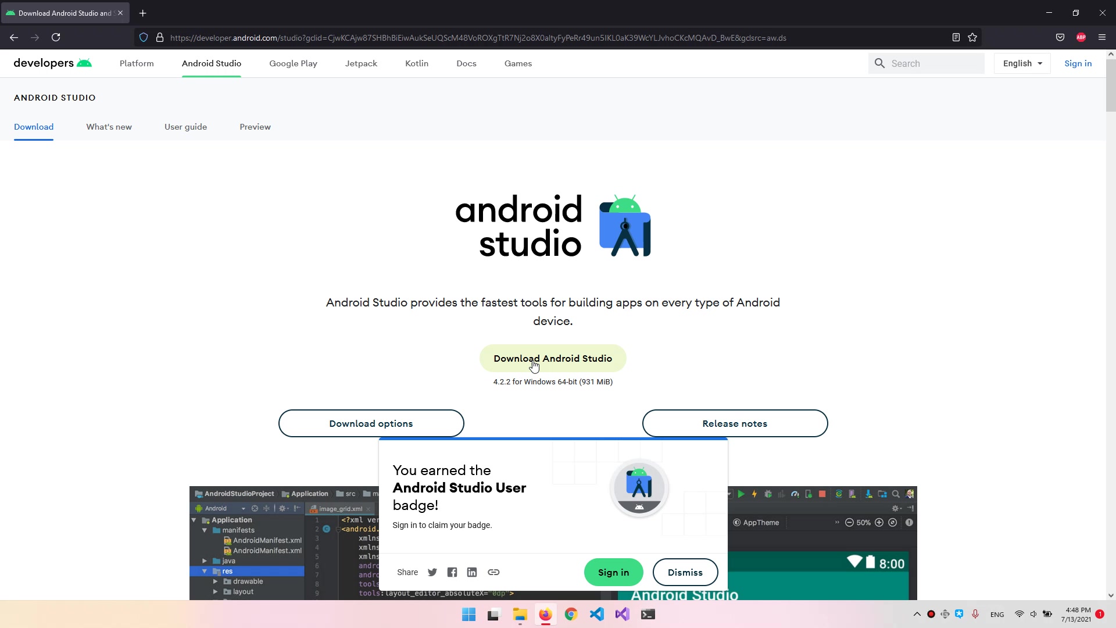Switch to the What's new tab
Viewport: 1116px width, 628px height.
pyautogui.click(x=109, y=127)
